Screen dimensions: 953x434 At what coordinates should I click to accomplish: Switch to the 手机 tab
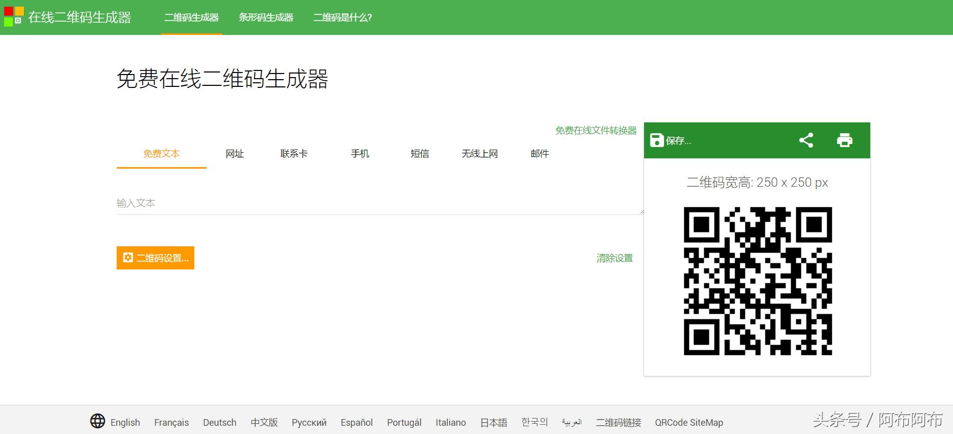pos(360,154)
